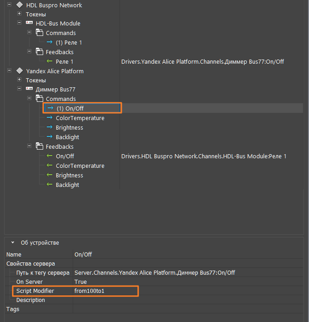Select the Brightness command item
The height and width of the screenshot is (322, 309).
click(69, 127)
